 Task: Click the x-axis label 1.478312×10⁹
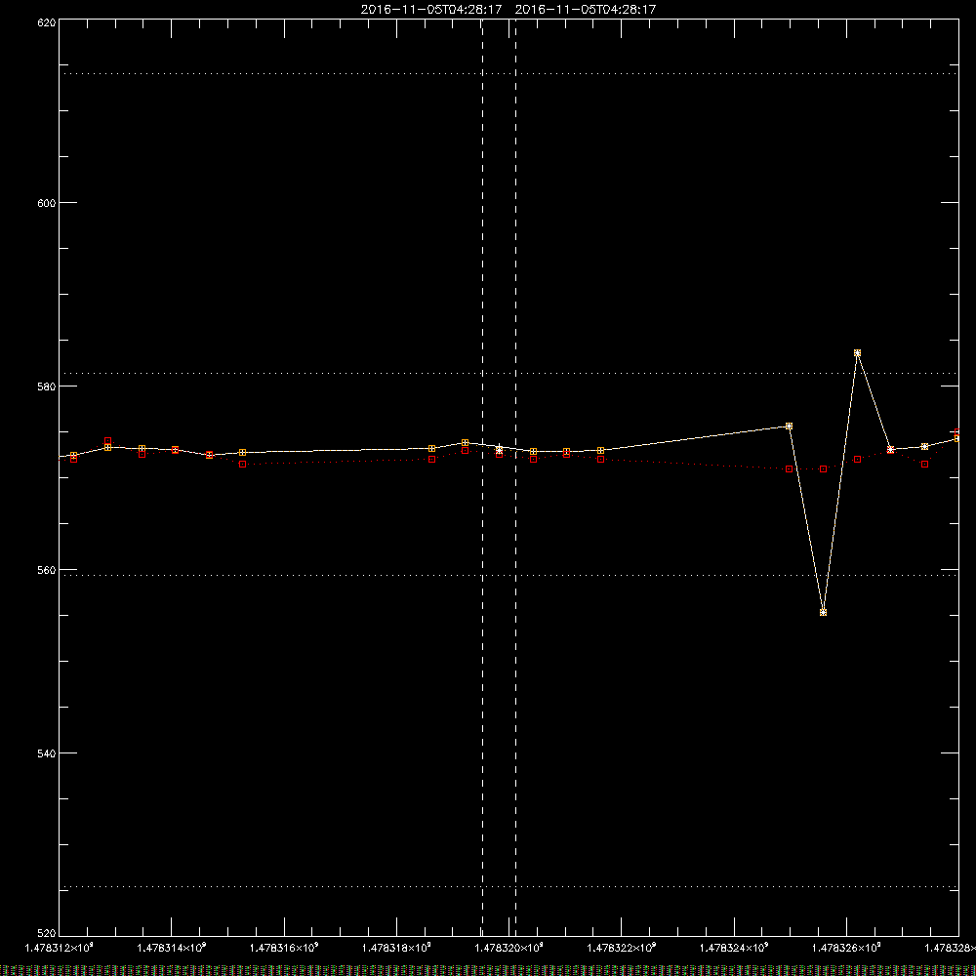point(59,948)
